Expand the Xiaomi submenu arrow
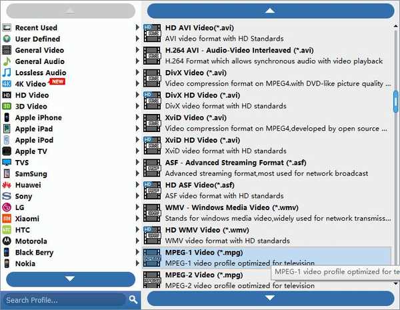This screenshot has height=310, width=400. click(137, 218)
